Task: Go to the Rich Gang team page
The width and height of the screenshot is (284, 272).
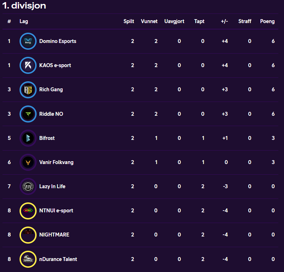Action: (x=51, y=89)
